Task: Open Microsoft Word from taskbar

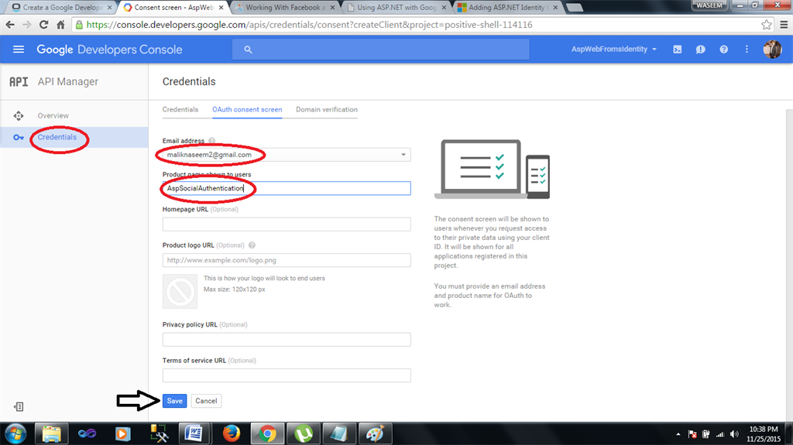Action: 194,434
